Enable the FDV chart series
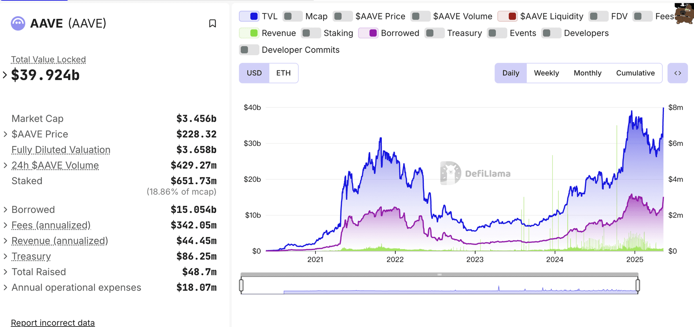The width and height of the screenshot is (694, 327). 598,16
